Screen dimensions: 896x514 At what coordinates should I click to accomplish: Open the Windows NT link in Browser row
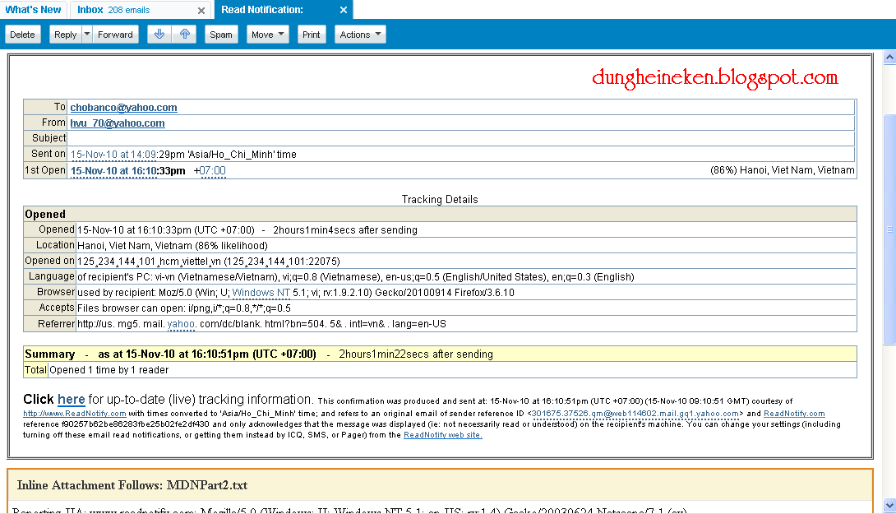[261, 293]
